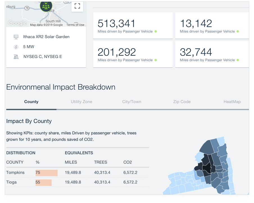
Task: Open the map Terms of Use link
Action: coord(75,25)
